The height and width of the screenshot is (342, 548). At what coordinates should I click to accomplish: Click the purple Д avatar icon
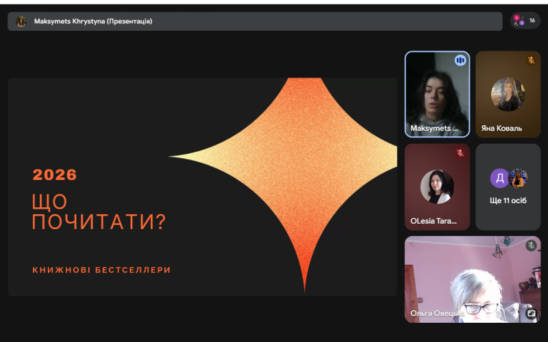[499, 178]
